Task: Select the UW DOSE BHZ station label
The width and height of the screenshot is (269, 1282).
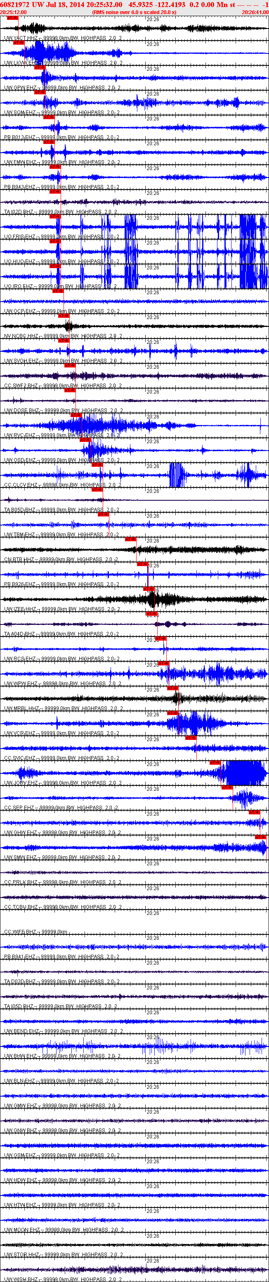Action: [63, 411]
